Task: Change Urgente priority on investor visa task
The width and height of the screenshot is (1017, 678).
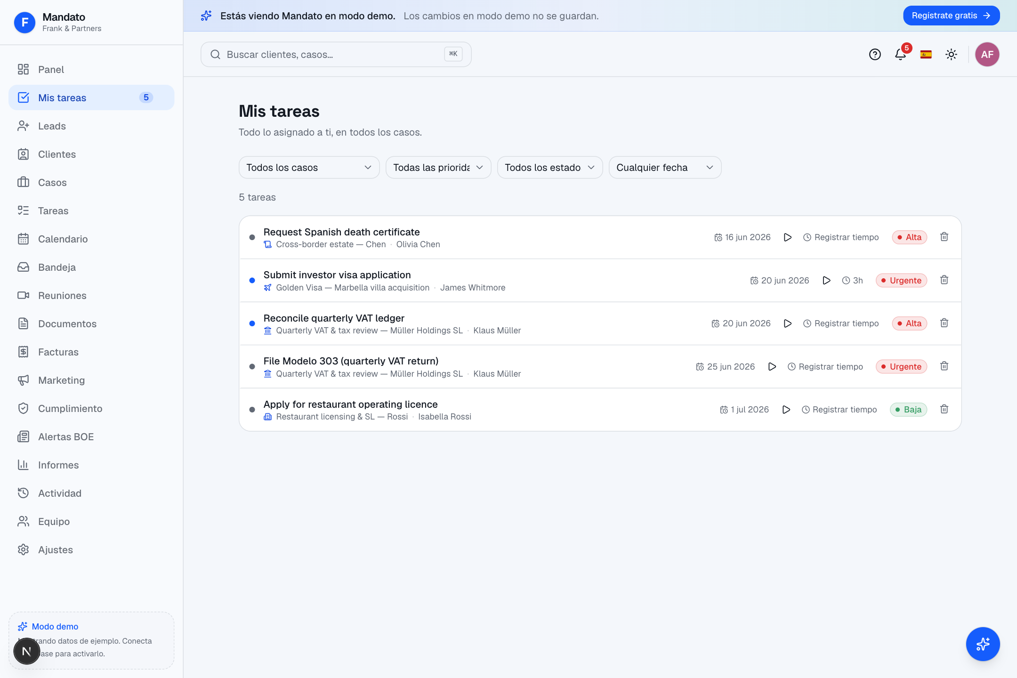Action: pyautogui.click(x=901, y=281)
